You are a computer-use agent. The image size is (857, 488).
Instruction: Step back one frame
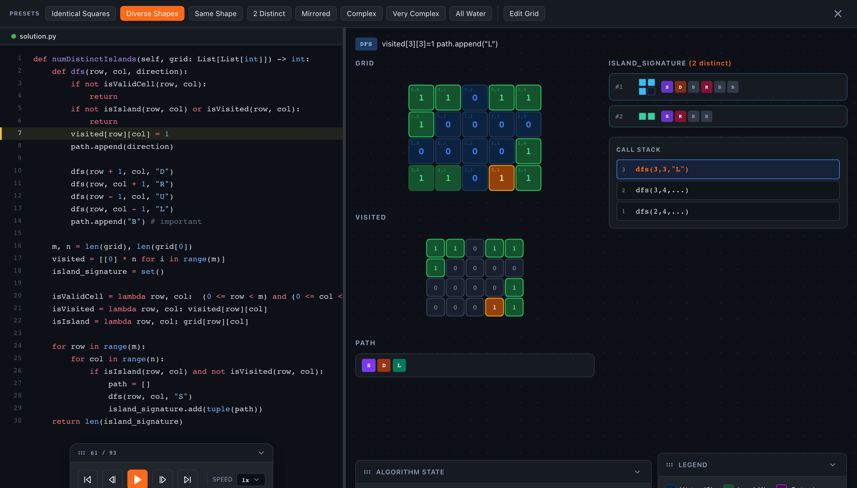pos(112,479)
